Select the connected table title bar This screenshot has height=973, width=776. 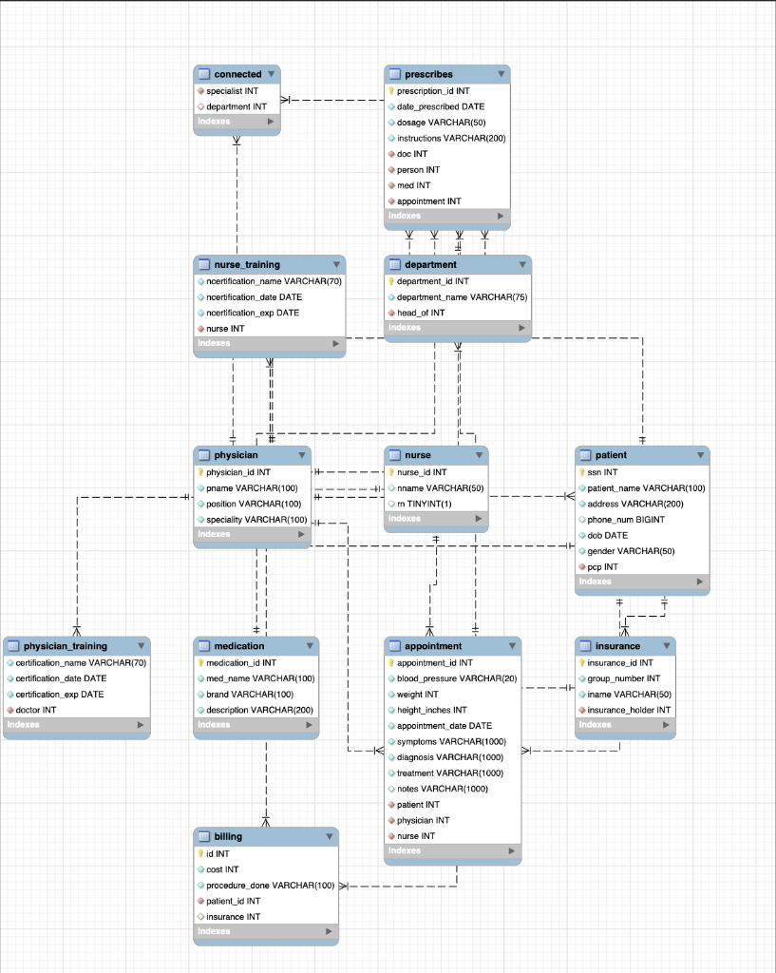coord(236,74)
